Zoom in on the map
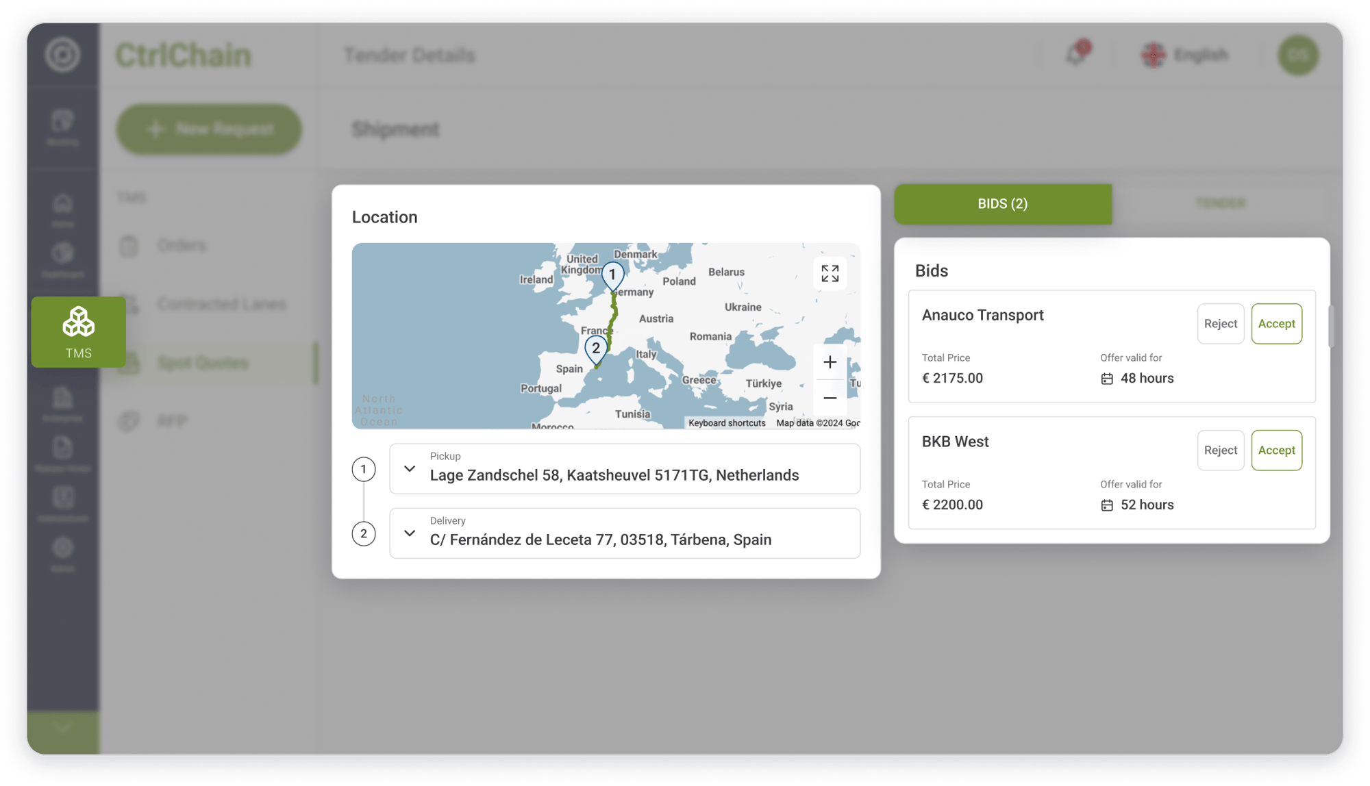Screen dimensions: 1370x786 point(830,362)
